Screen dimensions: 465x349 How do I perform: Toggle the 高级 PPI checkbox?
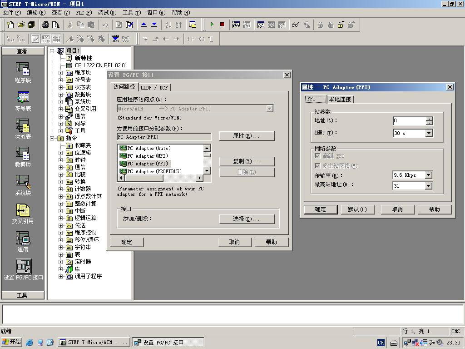pyautogui.click(x=317, y=156)
